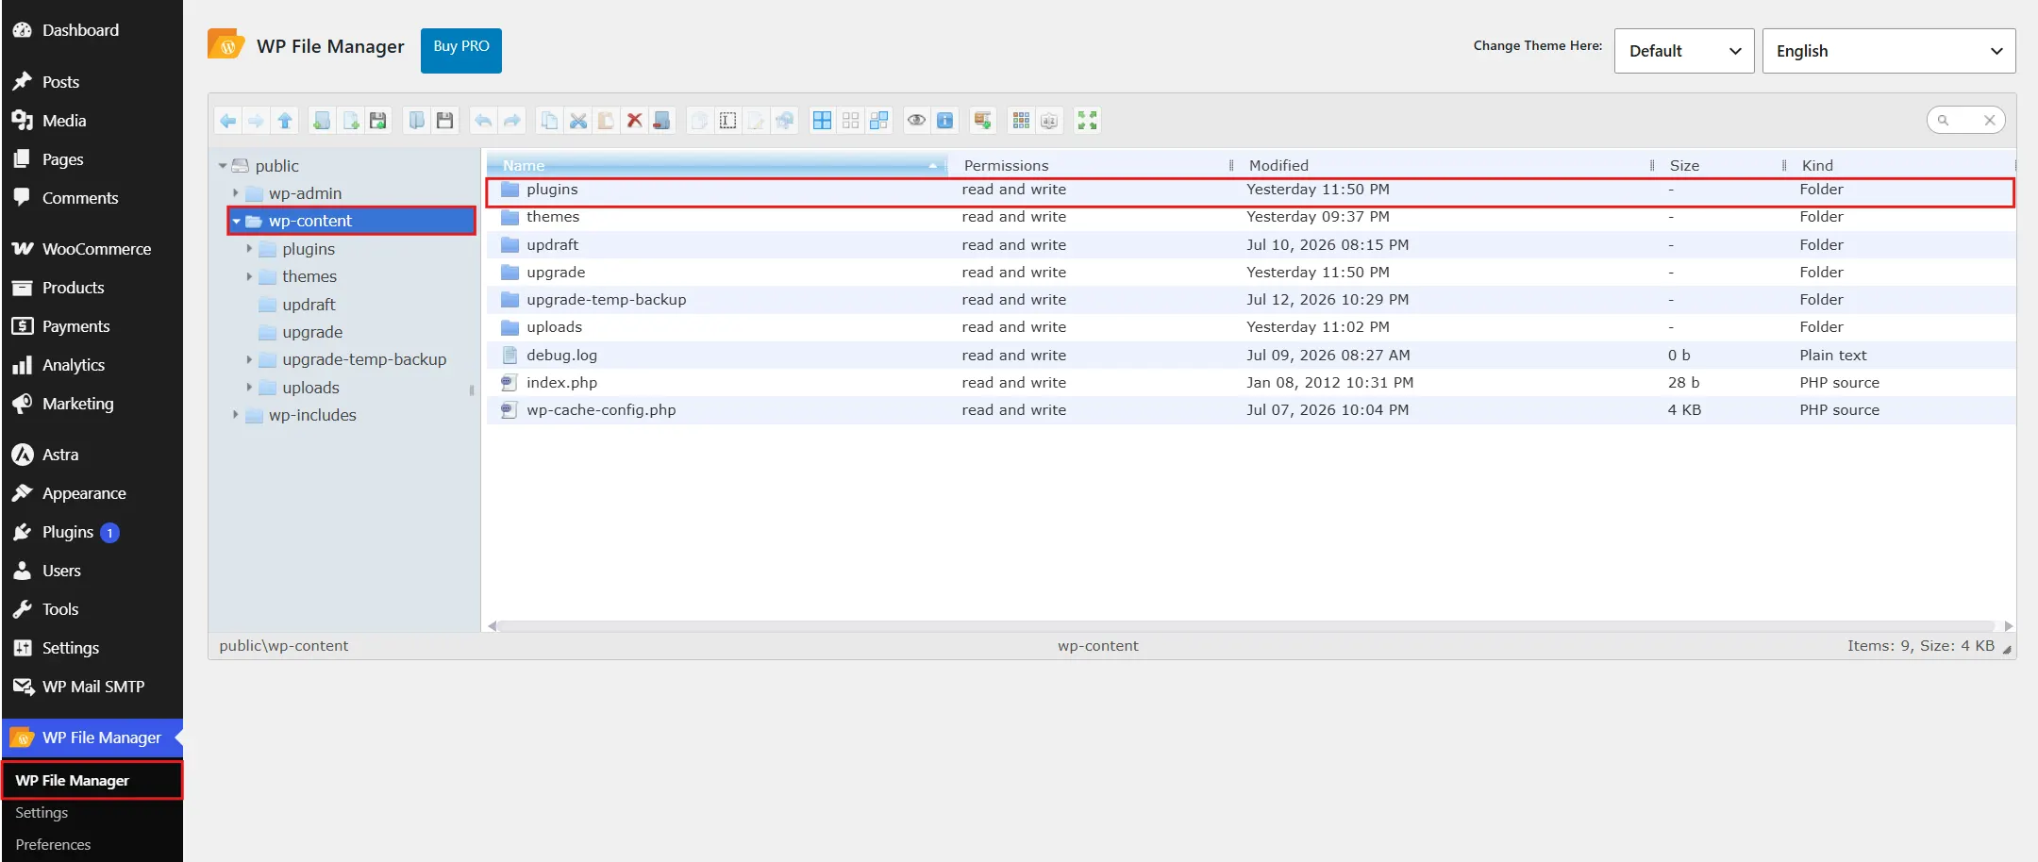Paste items from the clipboard
Viewport: 2038px width, 862px height.
606,121
